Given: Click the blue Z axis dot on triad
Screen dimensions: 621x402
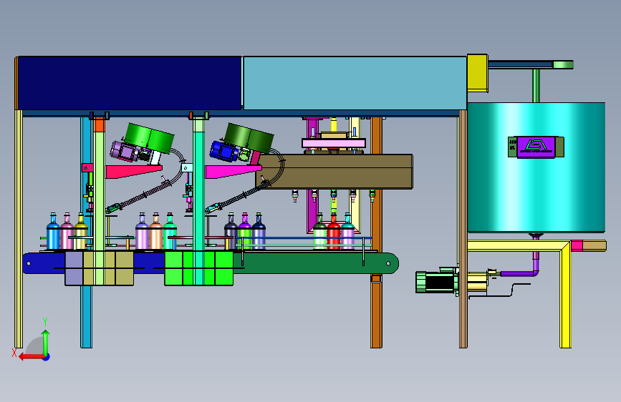Looking at the screenshot, I should tap(47, 358).
